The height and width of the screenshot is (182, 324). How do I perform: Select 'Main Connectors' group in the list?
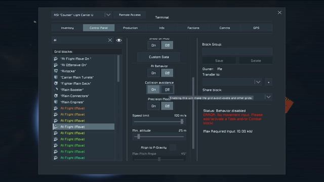pyautogui.click(x=84, y=96)
